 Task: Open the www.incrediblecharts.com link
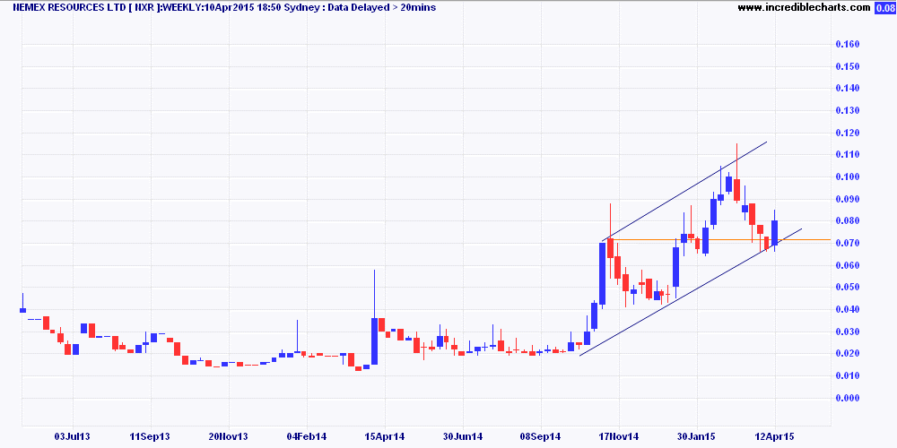(804, 7)
